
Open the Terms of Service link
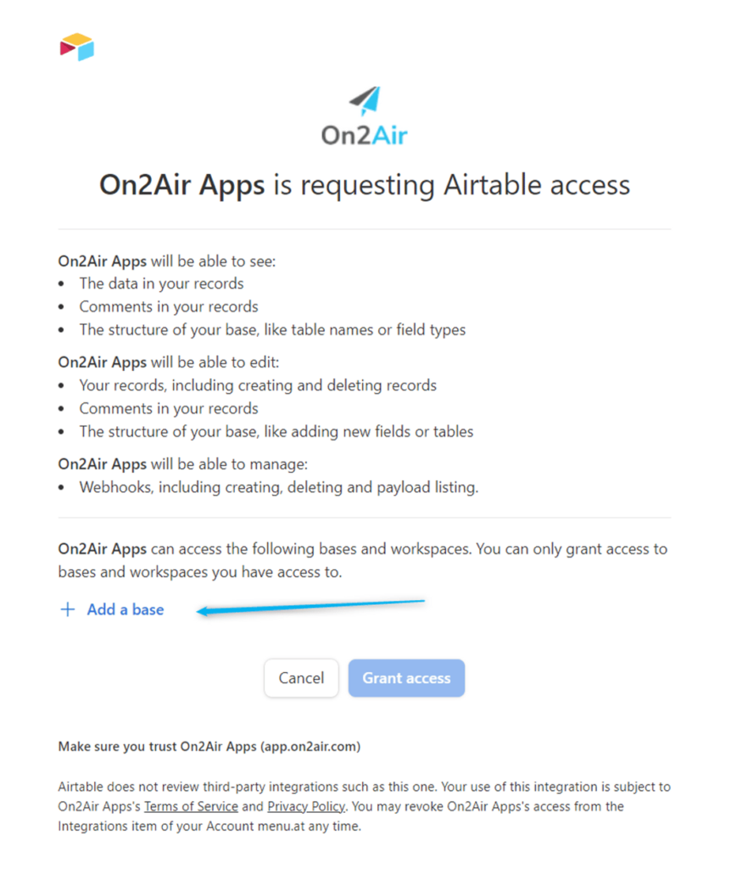(191, 806)
